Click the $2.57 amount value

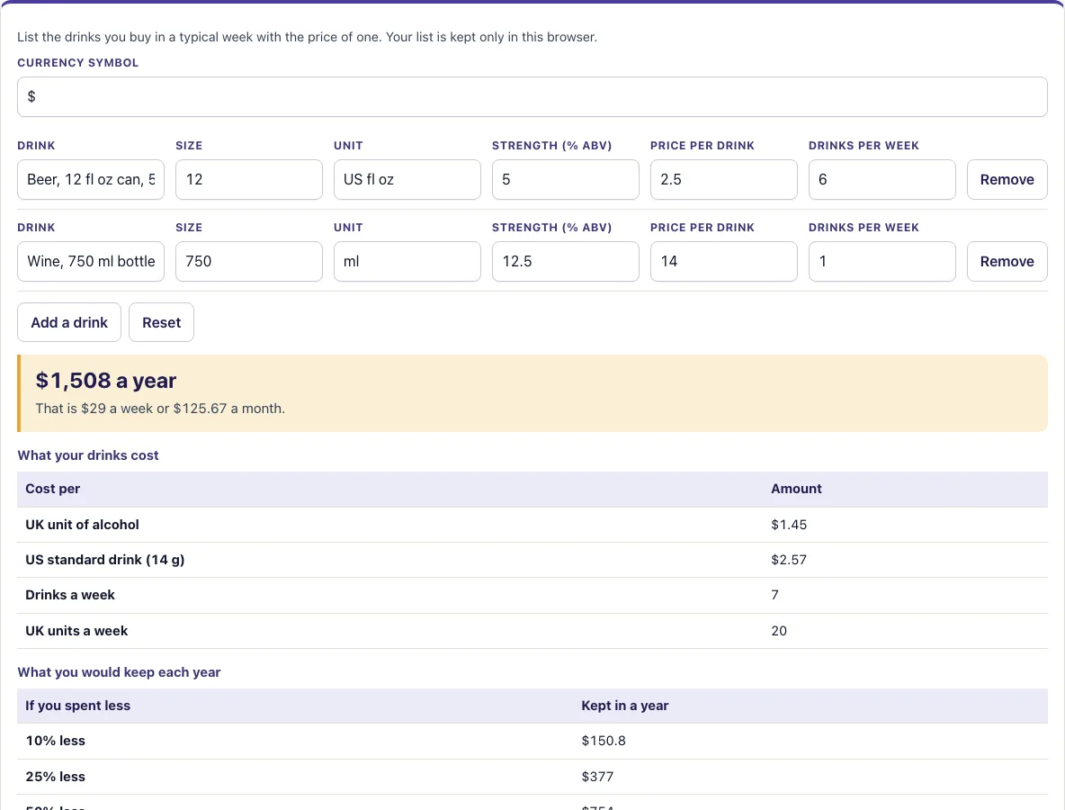(789, 560)
